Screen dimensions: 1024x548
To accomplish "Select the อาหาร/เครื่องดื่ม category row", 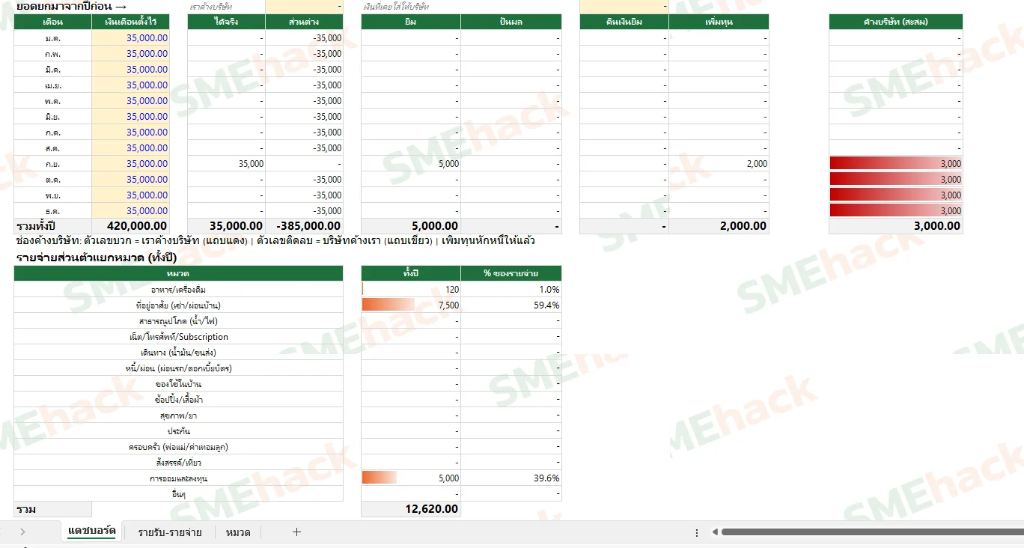I will 178,289.
